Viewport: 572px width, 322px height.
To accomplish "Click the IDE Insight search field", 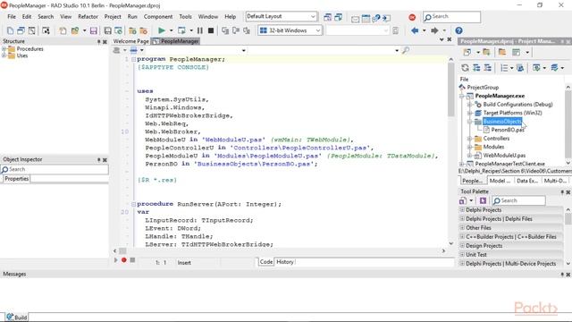I will pyautogui.click(x=451, y=17).
